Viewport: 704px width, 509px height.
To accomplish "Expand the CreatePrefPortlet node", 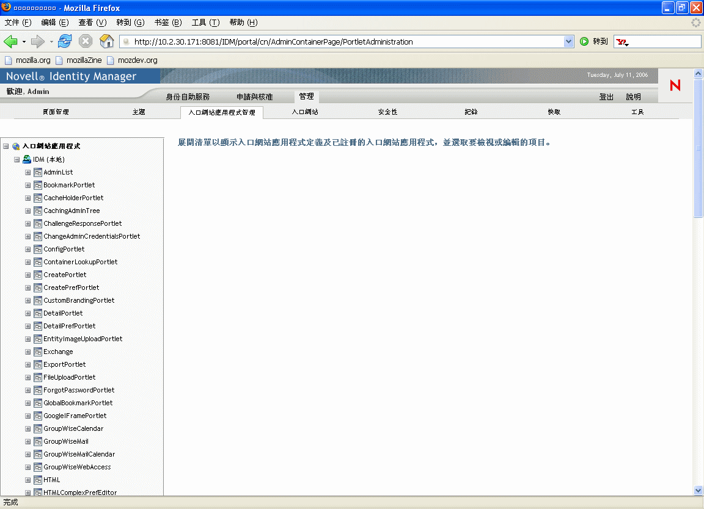I will pyautogui.click(x=28, y=287).
